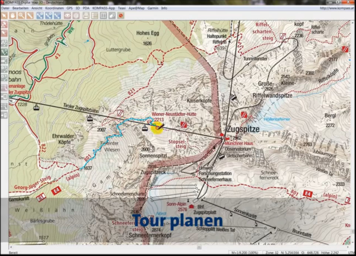Click the left scroll arrow under the map
Image resolution: width=356 pixels, height=256 pixels.
pos(11,247)
